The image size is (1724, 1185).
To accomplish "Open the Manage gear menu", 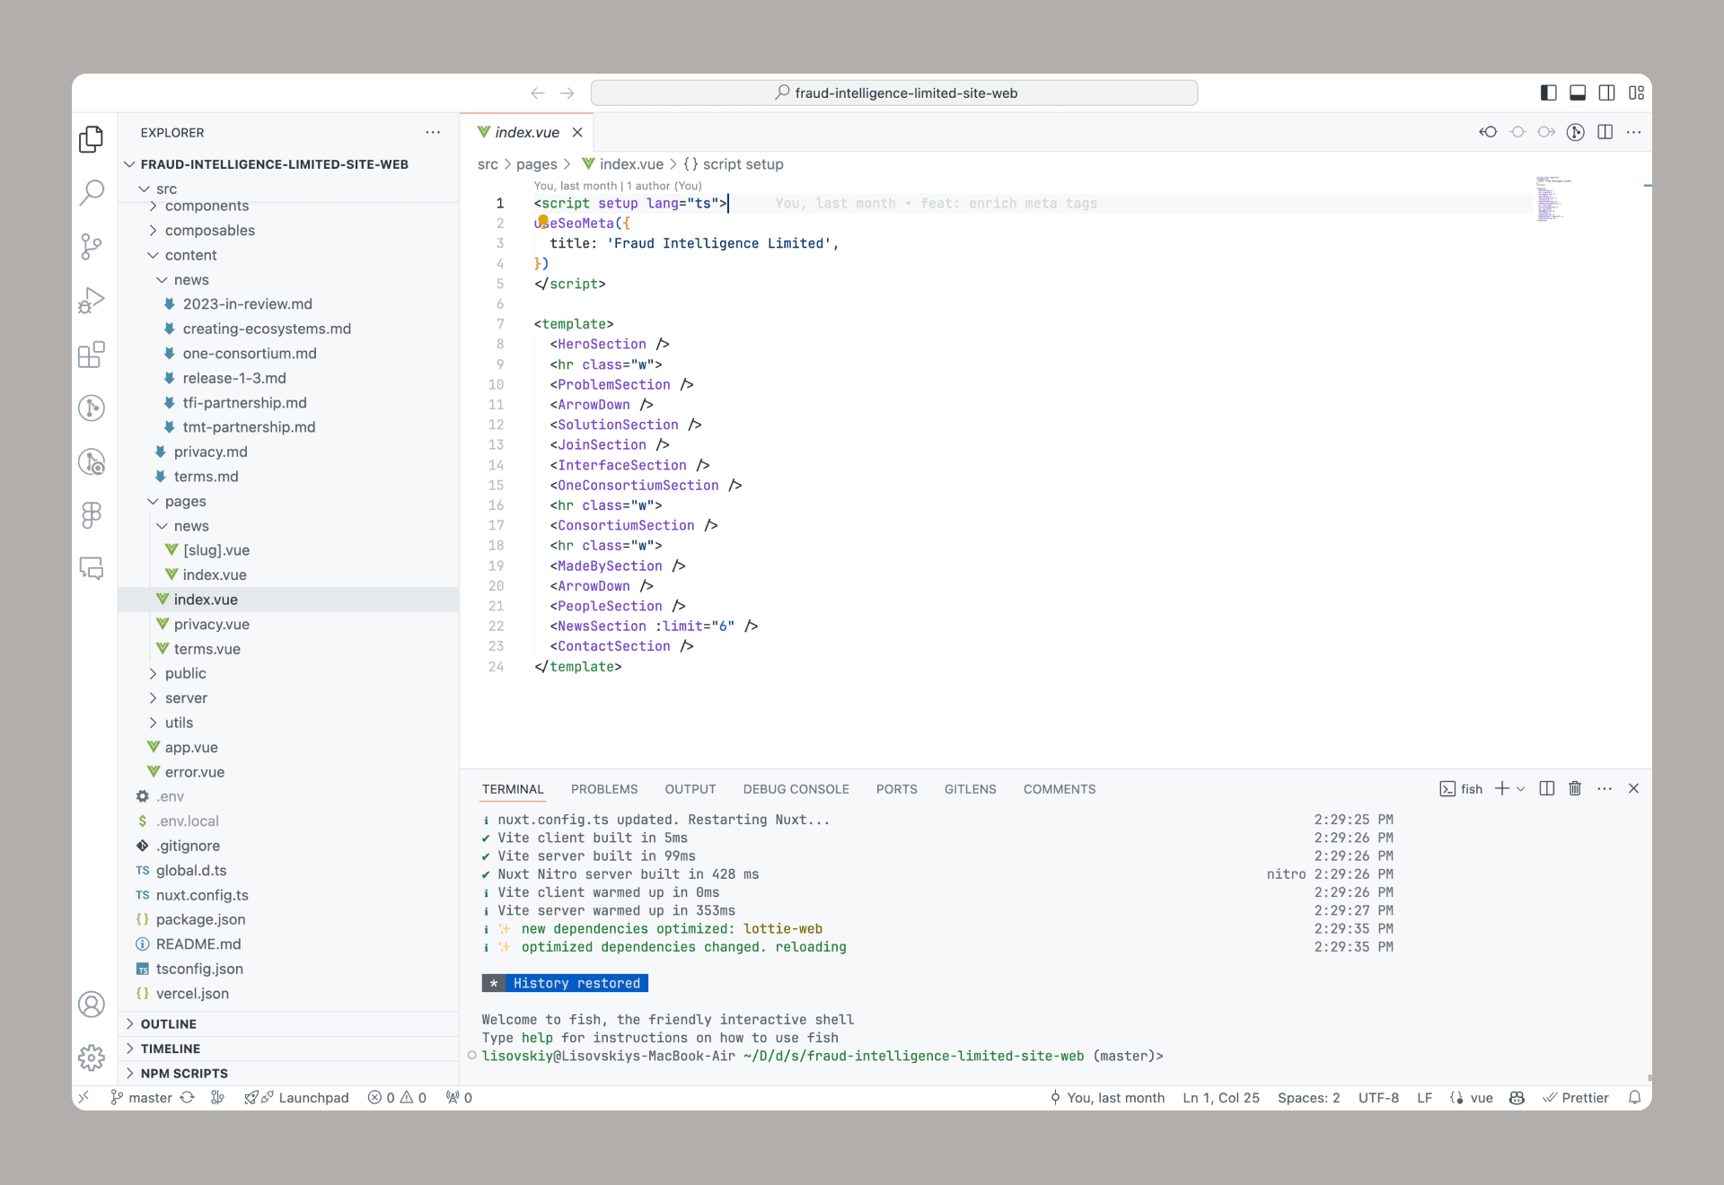I will pyautogui.click(x=92, y=1058).
